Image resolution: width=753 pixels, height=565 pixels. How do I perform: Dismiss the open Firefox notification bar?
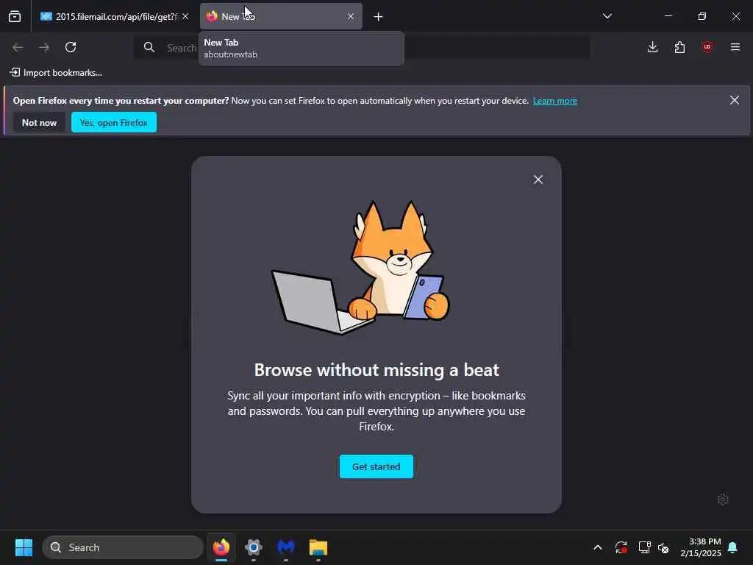pos(735,100)
